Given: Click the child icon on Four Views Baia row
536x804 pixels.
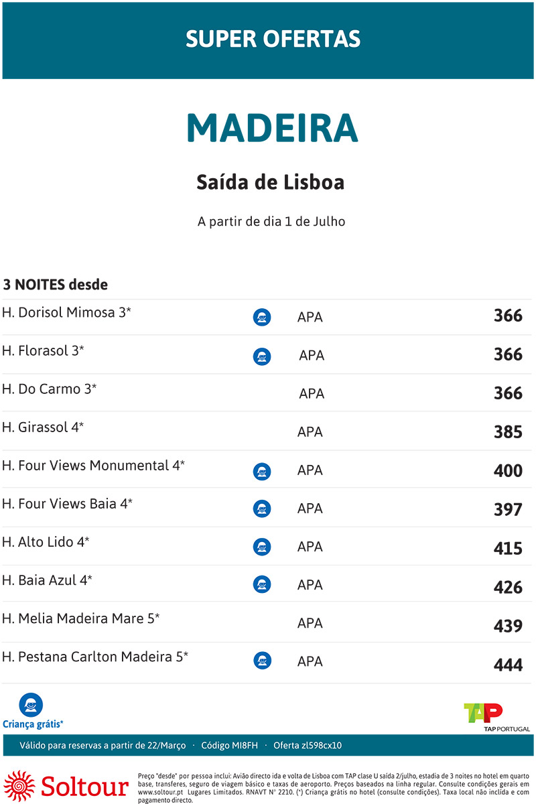Looking at the screenshot, I should coord(262,509).
